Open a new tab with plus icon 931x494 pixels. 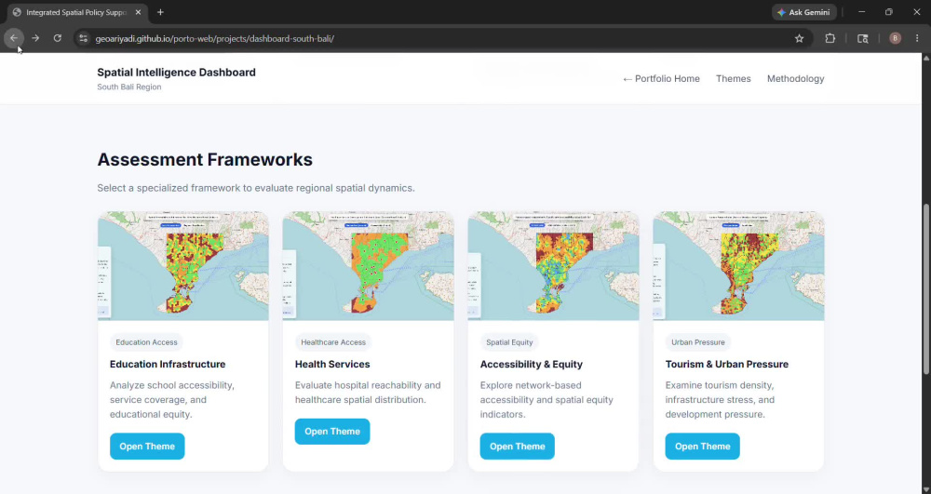tap(160, 12)
